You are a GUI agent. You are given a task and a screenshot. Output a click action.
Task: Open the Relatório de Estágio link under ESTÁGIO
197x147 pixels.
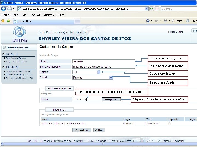point(16,58)
